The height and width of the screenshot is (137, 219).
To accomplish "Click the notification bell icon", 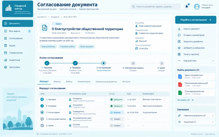I will [x=187, y=6].
